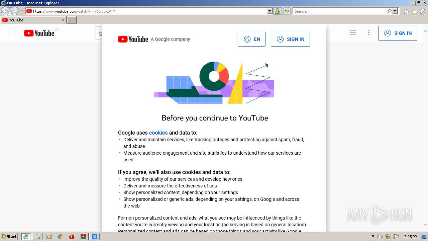428x241 pixels.
Task: Click the security lock icon
Action: pyautogui.click(x=277, y=11)
